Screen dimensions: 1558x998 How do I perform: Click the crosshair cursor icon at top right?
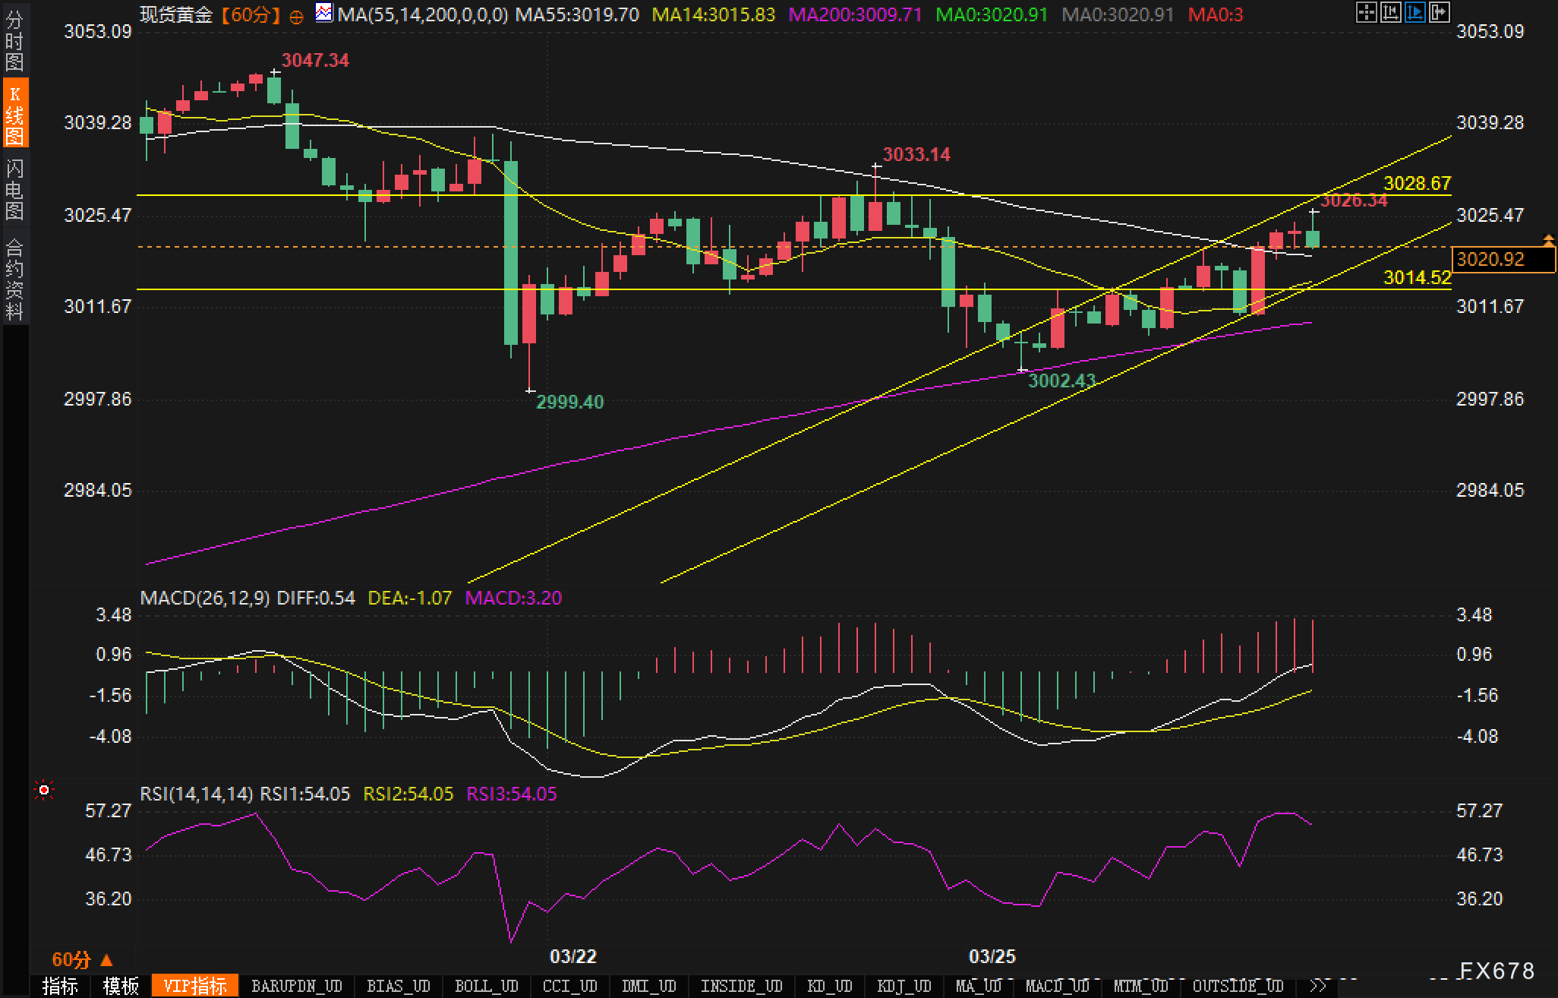pyautogui.click(x=1366, y=12)
